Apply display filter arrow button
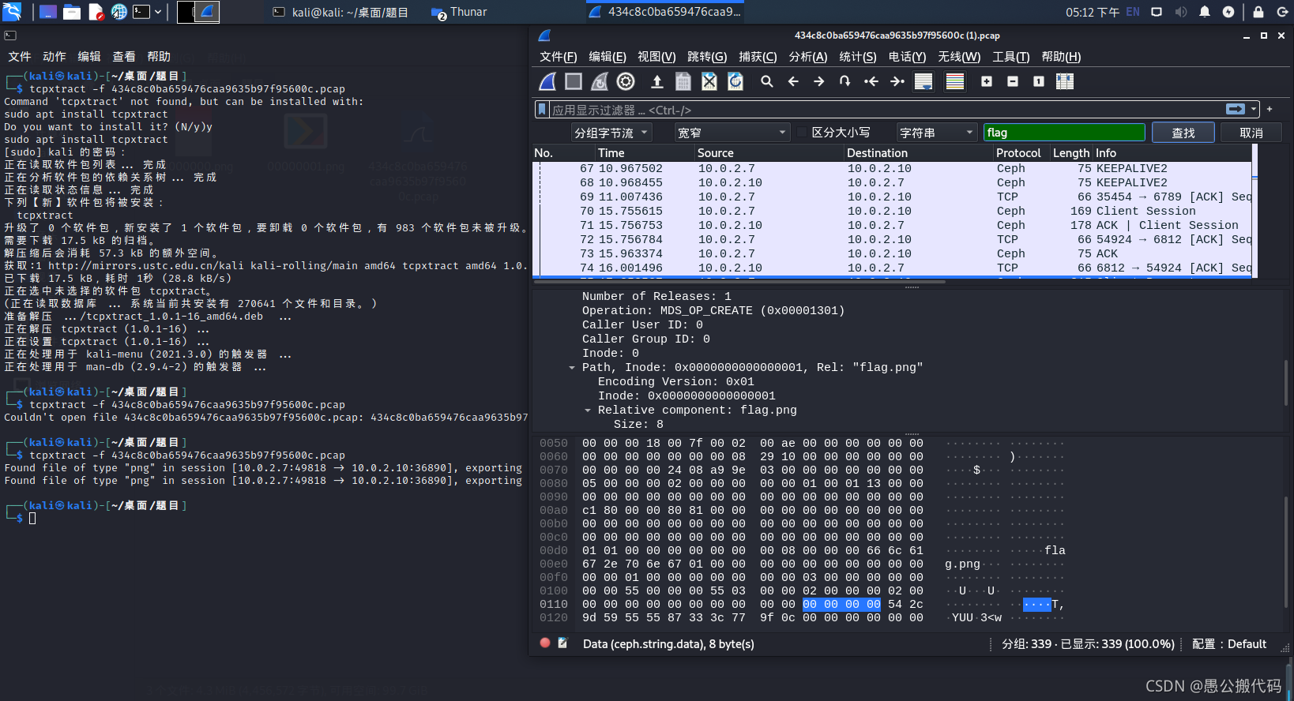1294x701 pixels. 1236,109
